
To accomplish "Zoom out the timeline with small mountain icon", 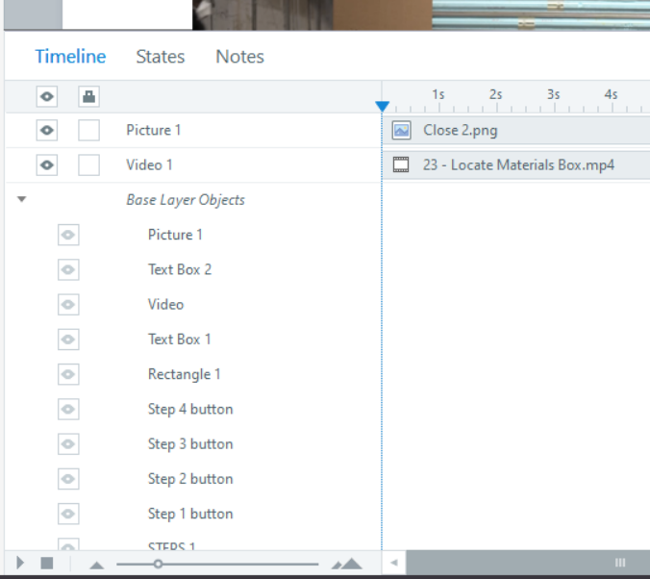I will click(x=96, y=565).
